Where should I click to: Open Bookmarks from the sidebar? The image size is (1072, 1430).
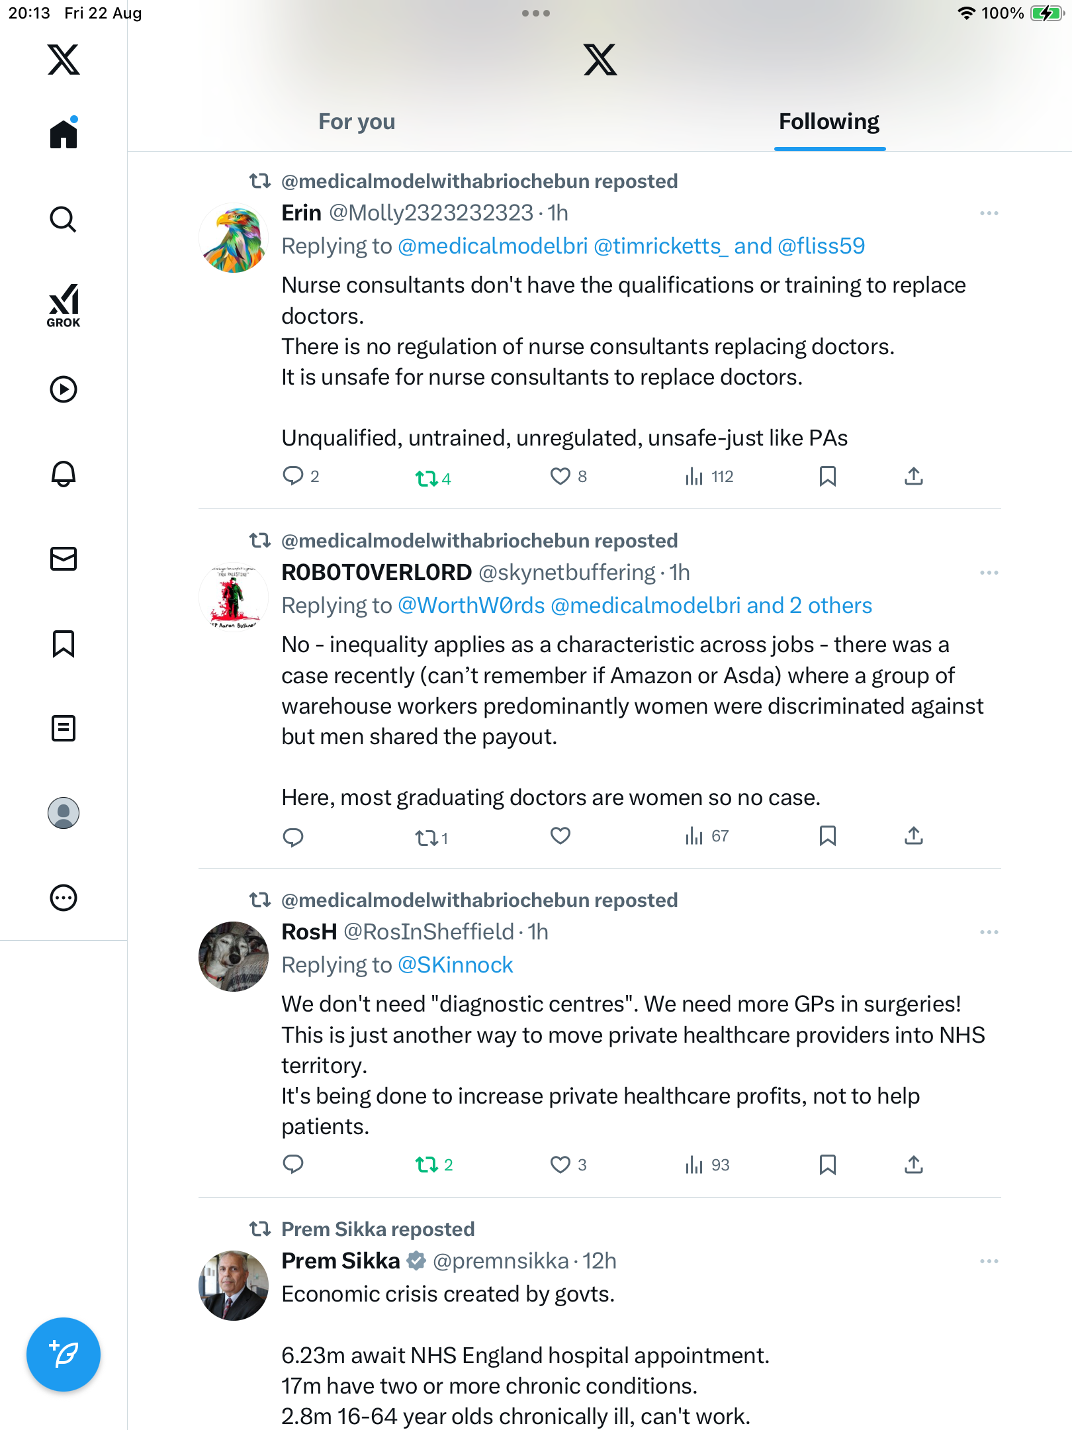[x=64, y=643]
